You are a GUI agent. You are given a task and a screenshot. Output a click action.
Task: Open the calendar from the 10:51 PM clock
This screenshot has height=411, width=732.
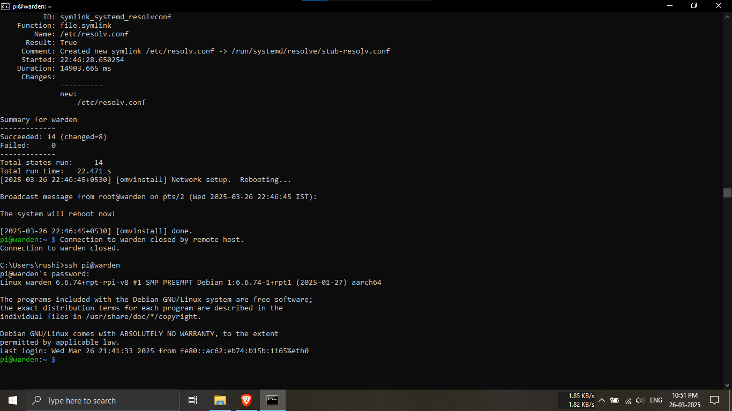(x=684, y=400)
